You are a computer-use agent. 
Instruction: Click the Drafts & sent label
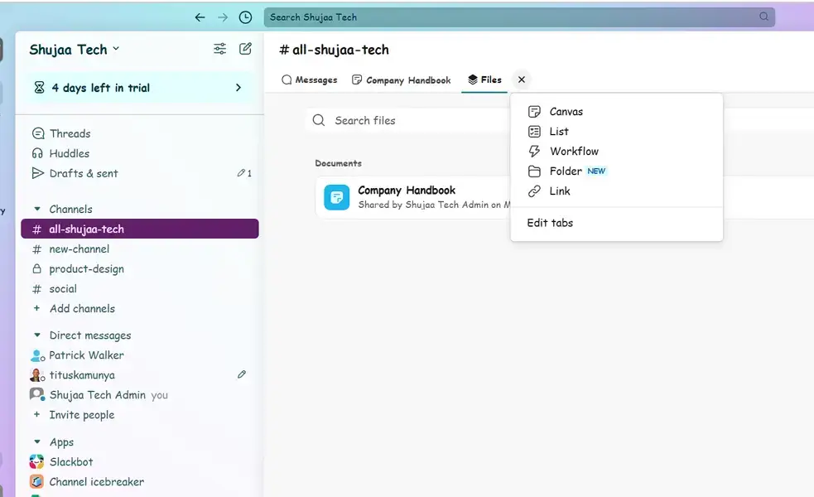84,173
